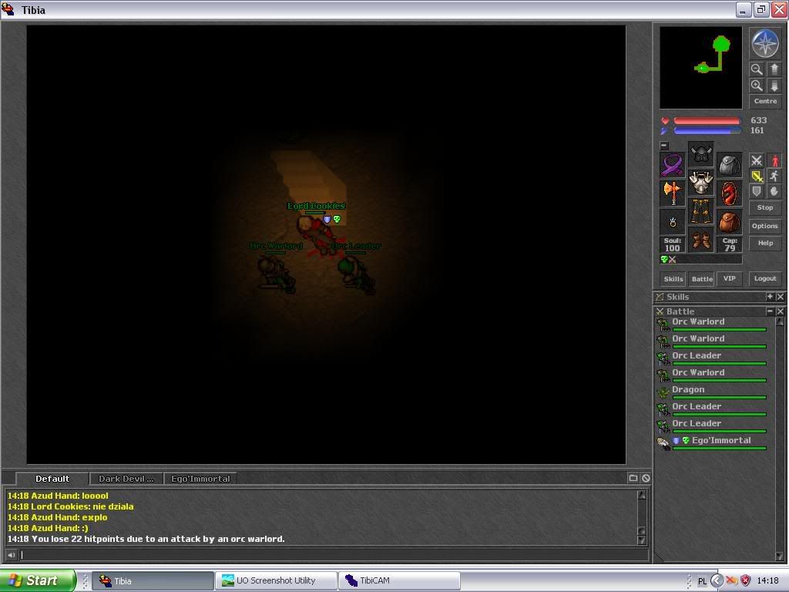Click the blue mana bar
This screenshot has height=592, width=789.
pos(707,131)
